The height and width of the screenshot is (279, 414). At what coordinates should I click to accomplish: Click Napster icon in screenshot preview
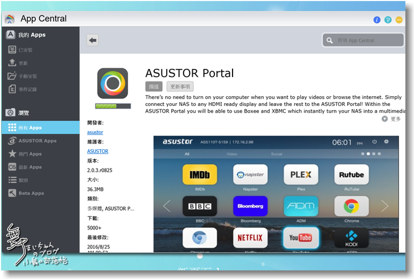250,175
